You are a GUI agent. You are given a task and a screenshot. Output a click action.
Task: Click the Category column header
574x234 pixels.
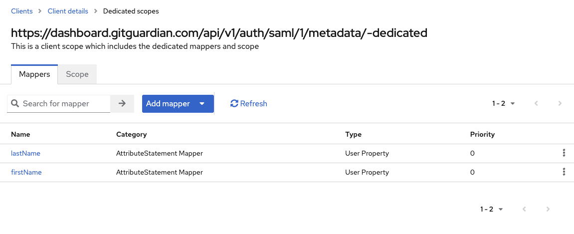pyautogui.click(x=132, y=134)
